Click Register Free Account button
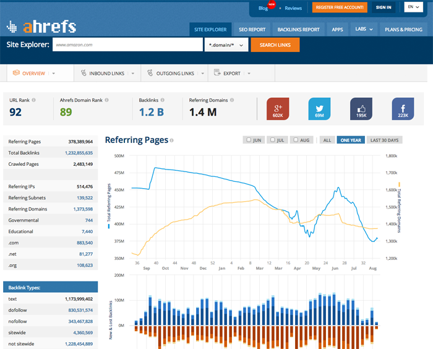 tap(340, 7)
